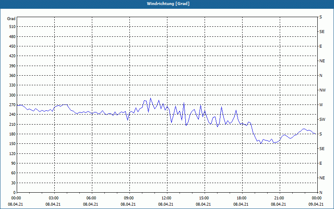This screenshot has width=334, height=209.
Task: Select the Grad unit label of the y-axis
Action: coord(11,19)
